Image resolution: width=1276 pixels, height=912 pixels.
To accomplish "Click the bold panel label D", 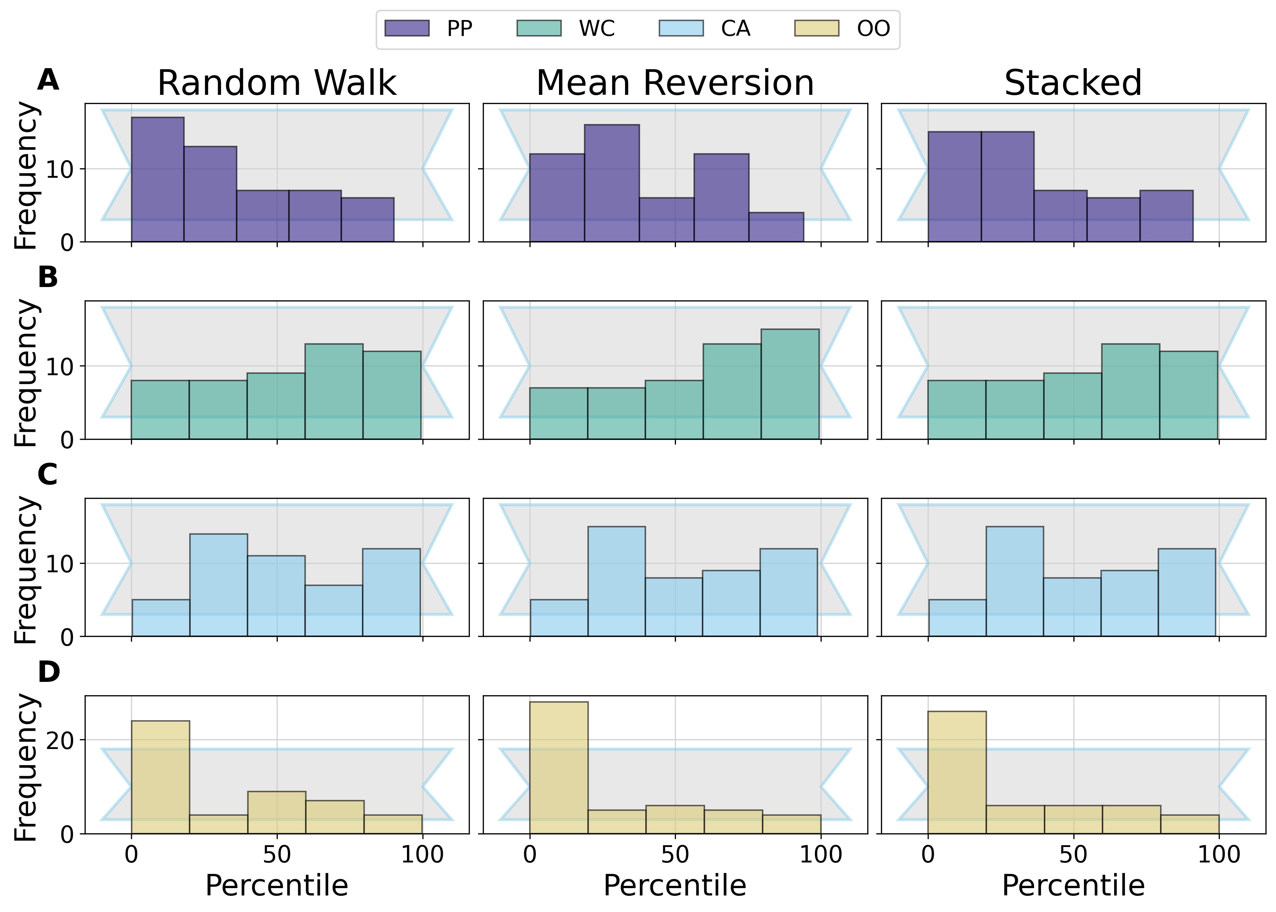I will [49, 672].
